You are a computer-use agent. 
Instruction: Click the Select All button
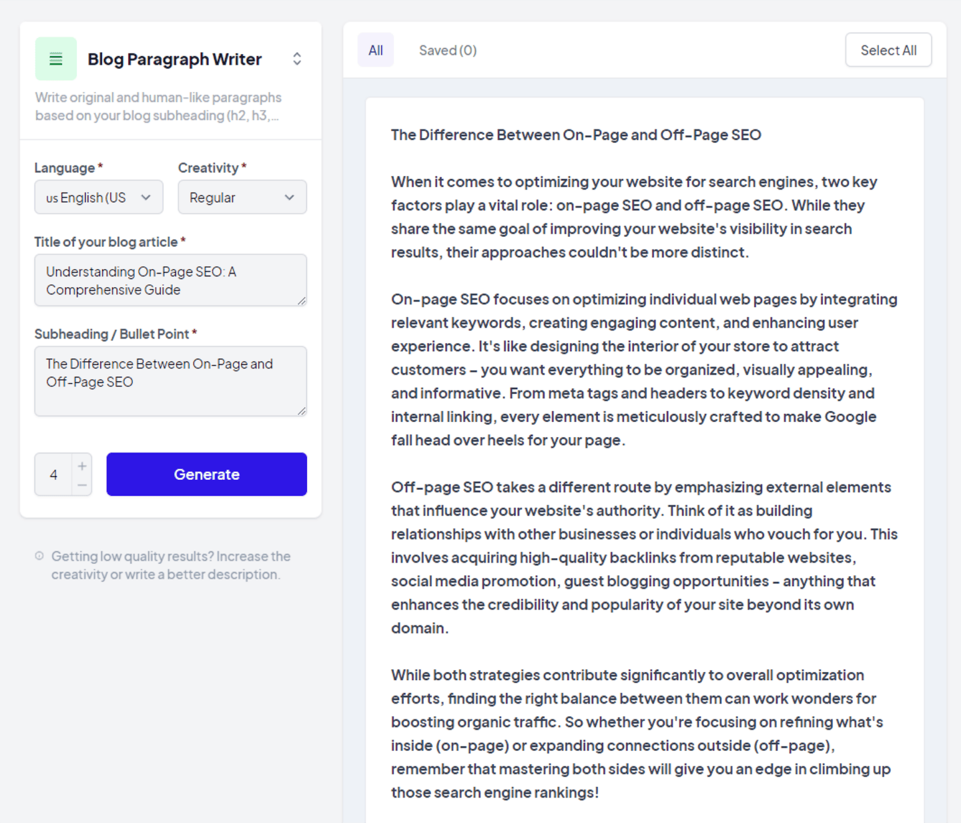click(888, 49)
